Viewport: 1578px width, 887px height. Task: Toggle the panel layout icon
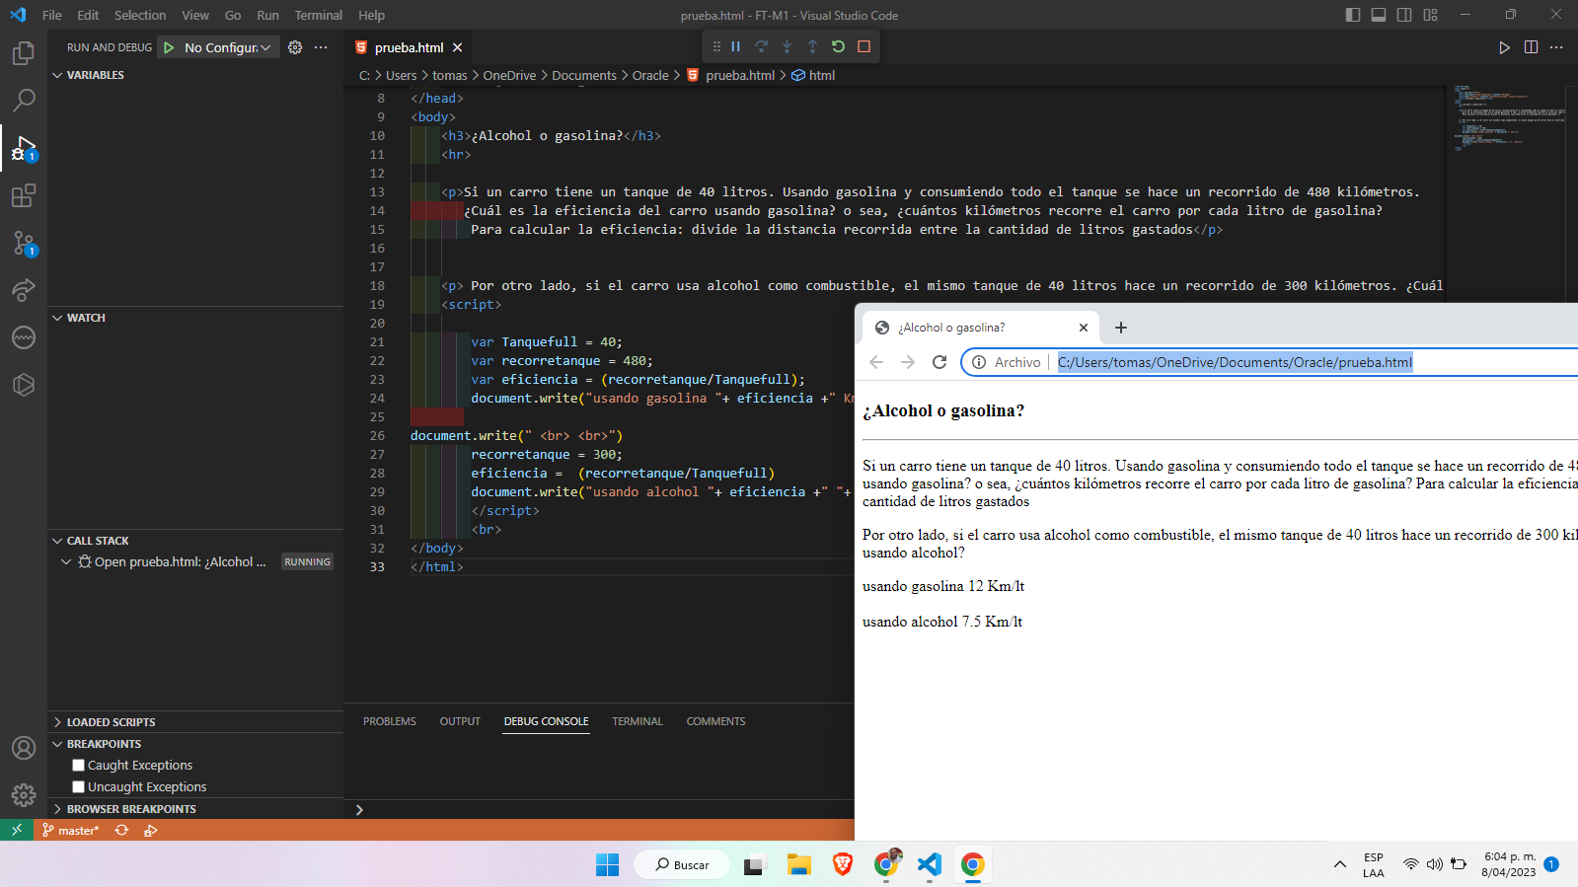(1379, 15)
